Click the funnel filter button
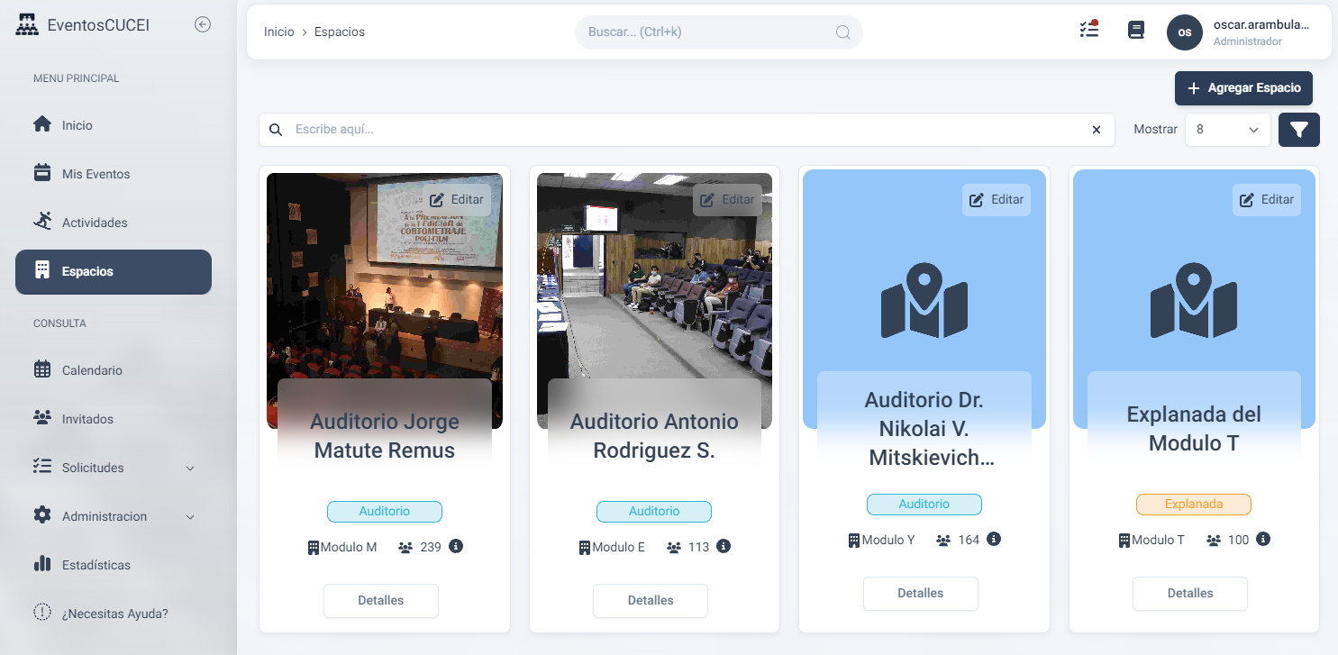Screen dimensions: 1338x655 [1298, 130]
